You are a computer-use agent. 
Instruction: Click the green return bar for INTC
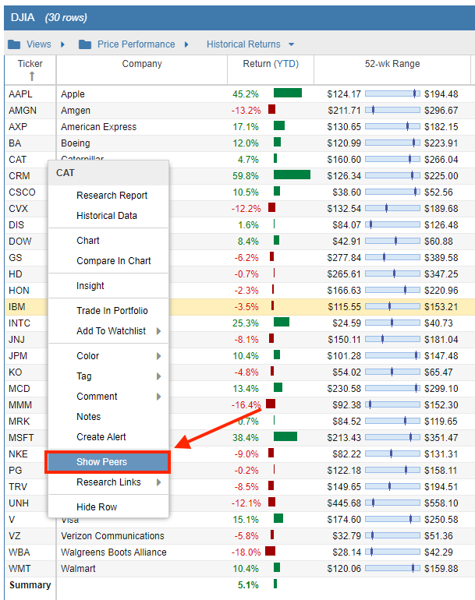click(x=282, y=322)
